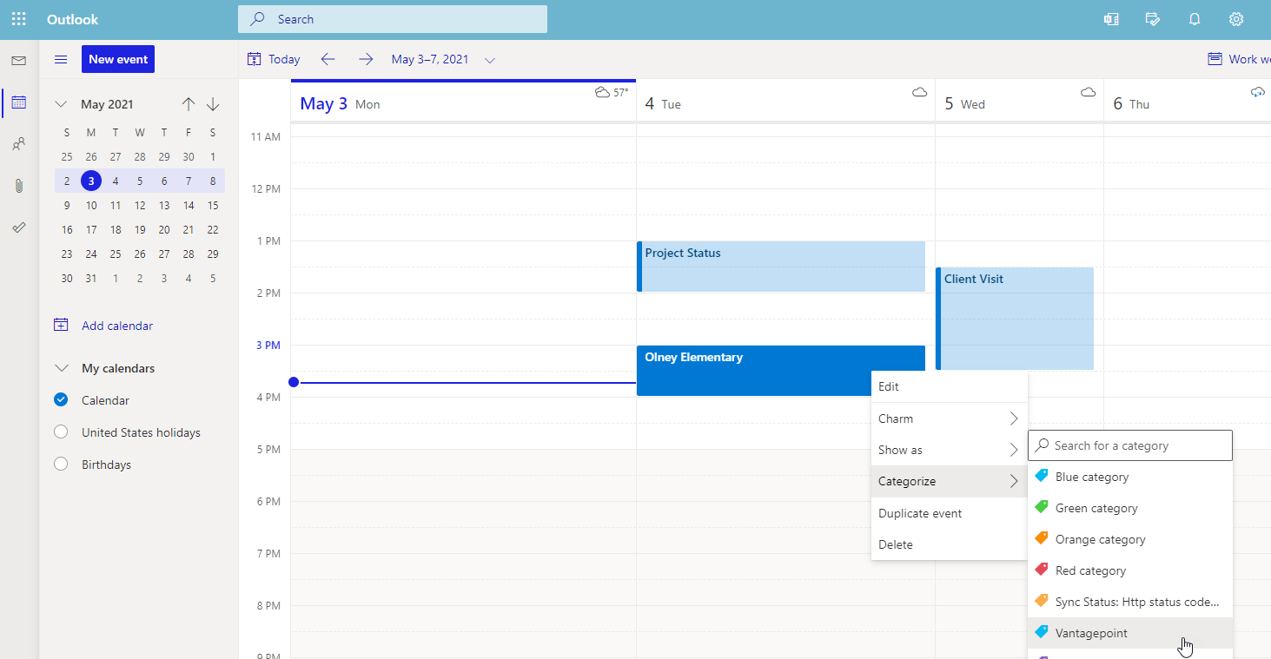Open Settings gear icon
This screenshot has height=659, width=1271.
tap(1236, 19)
